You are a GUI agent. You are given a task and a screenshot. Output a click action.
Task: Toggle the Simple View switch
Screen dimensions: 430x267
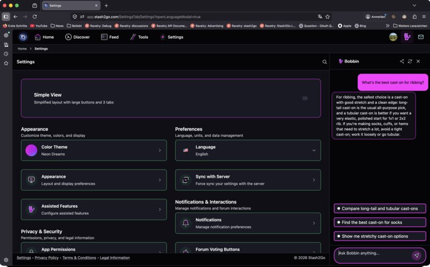[304, 98]
